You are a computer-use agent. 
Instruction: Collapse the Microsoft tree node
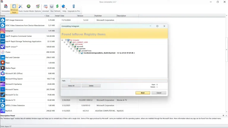click(x=69, y=47)
